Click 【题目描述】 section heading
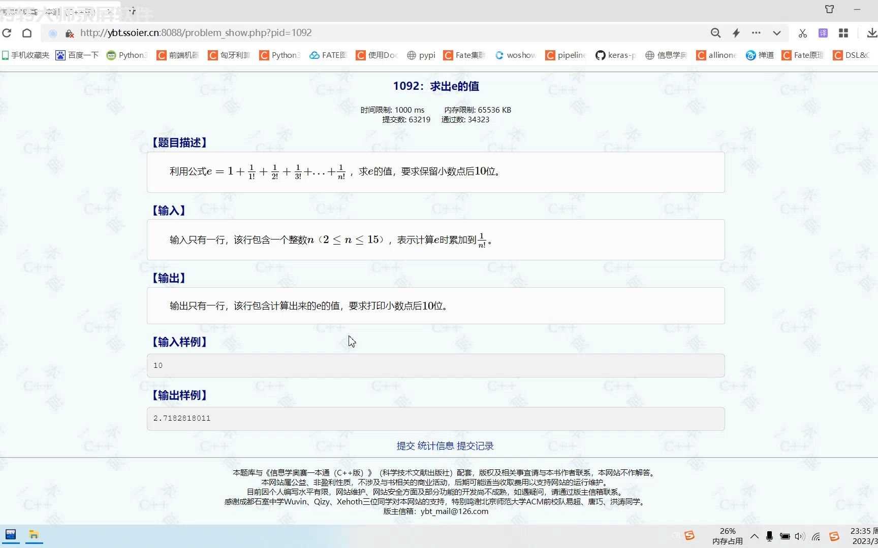Image resolution: width=878 pixels, height=548 pixels. click(x=179, y=143)
